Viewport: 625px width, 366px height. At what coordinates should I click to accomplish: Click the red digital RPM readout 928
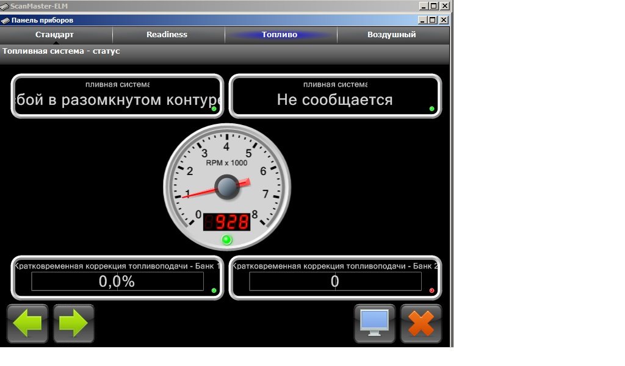[227, 221]
